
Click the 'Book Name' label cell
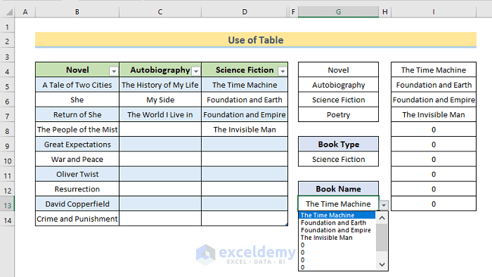[x=338, y=189]
